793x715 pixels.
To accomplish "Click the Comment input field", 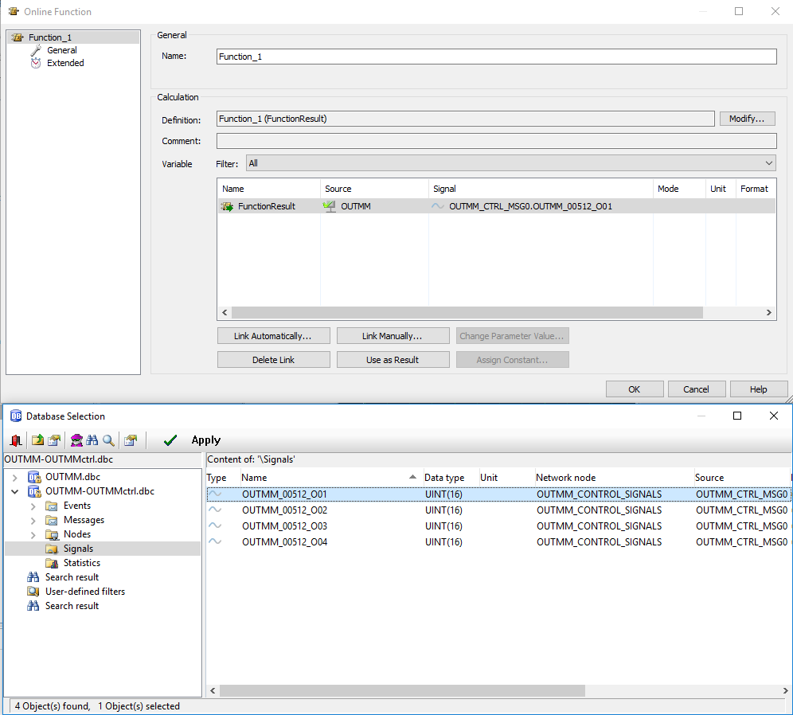I will pyautogui.click(x=497, y=141).
